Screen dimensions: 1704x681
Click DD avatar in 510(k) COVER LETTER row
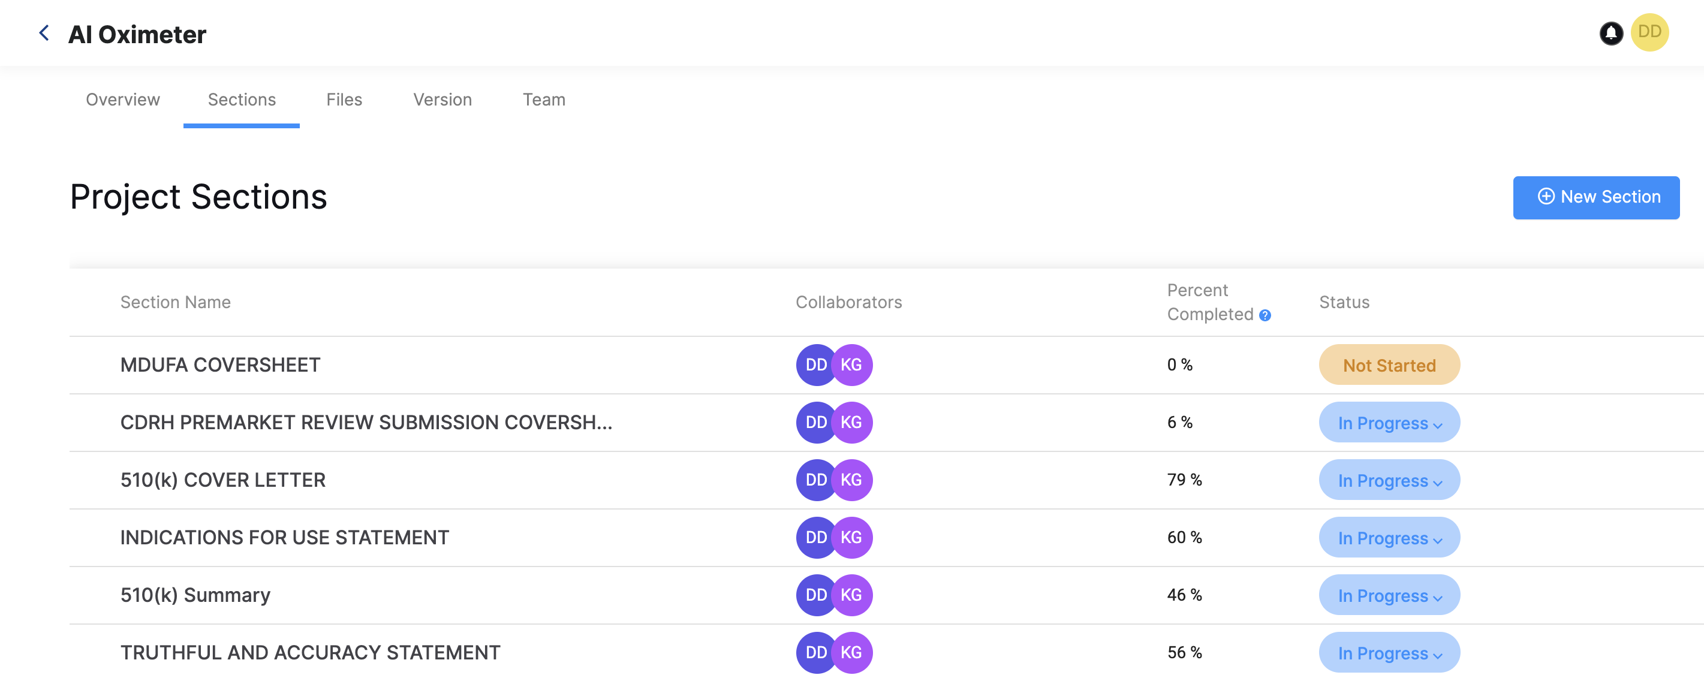(x=815, y=480)
